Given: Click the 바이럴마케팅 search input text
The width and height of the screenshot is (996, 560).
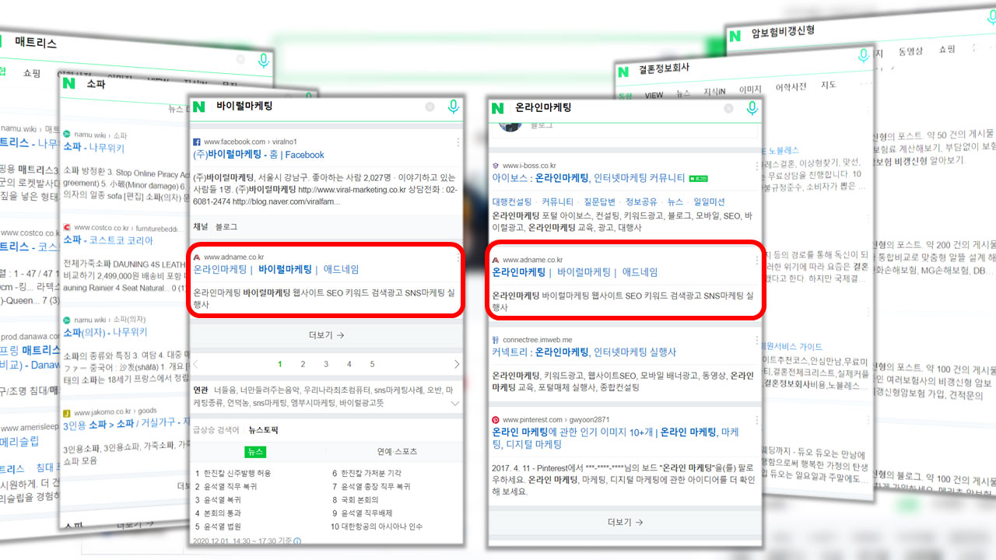Looking at the screenshot, I should click(x=244, y=106).
